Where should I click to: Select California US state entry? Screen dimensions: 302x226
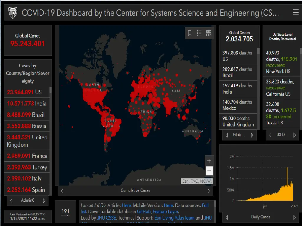coord(281,88)
